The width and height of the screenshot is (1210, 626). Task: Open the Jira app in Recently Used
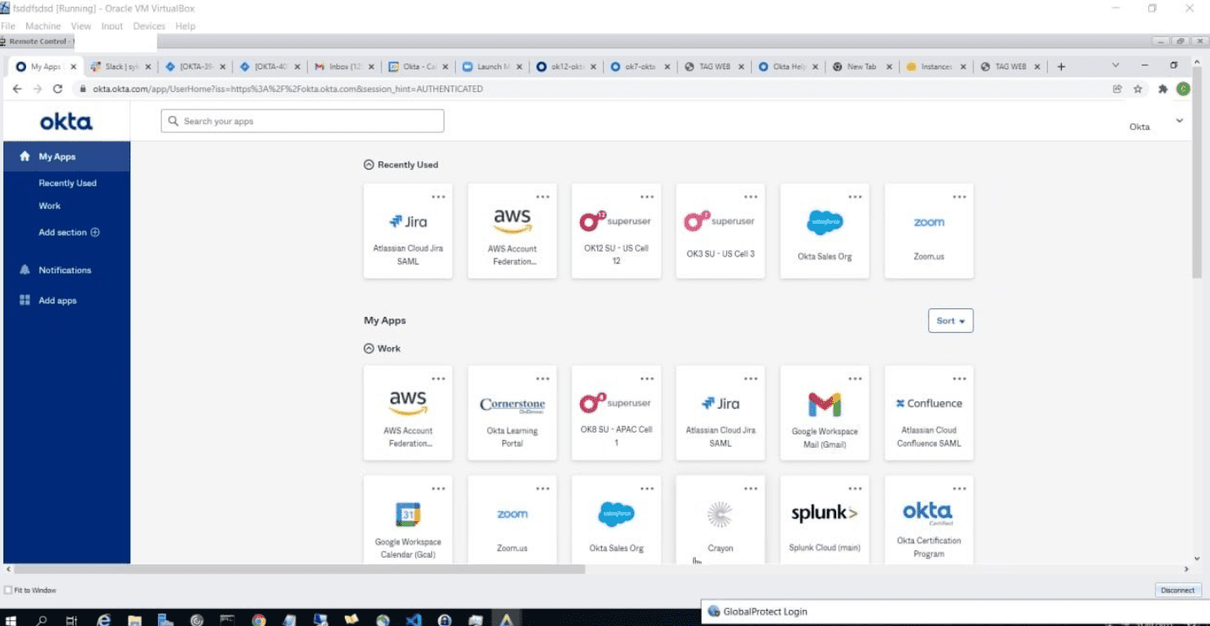408,231
